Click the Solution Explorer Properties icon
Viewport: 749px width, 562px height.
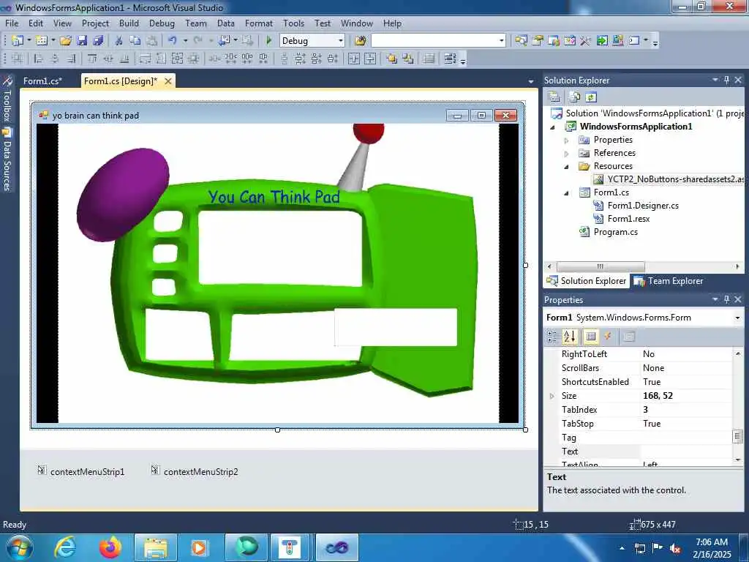[x=554, y=97]
